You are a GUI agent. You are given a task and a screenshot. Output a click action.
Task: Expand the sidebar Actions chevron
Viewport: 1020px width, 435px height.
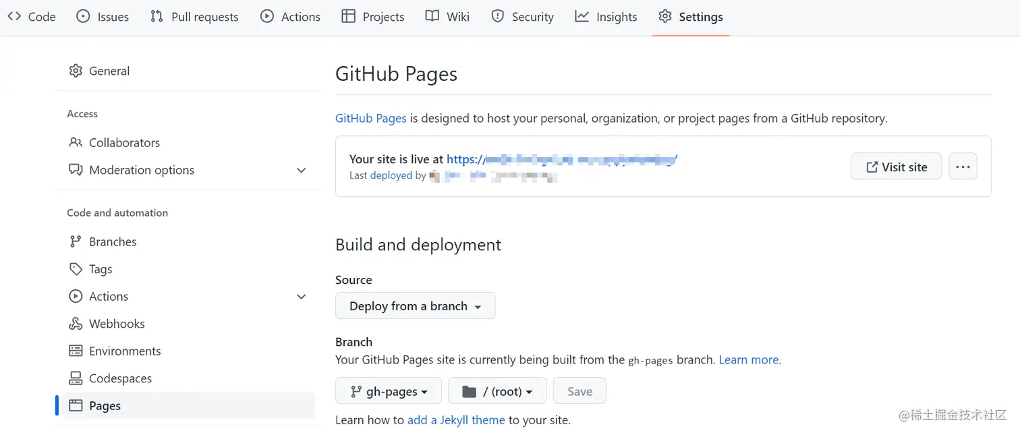pyautogui.click(x=301, y=296)
